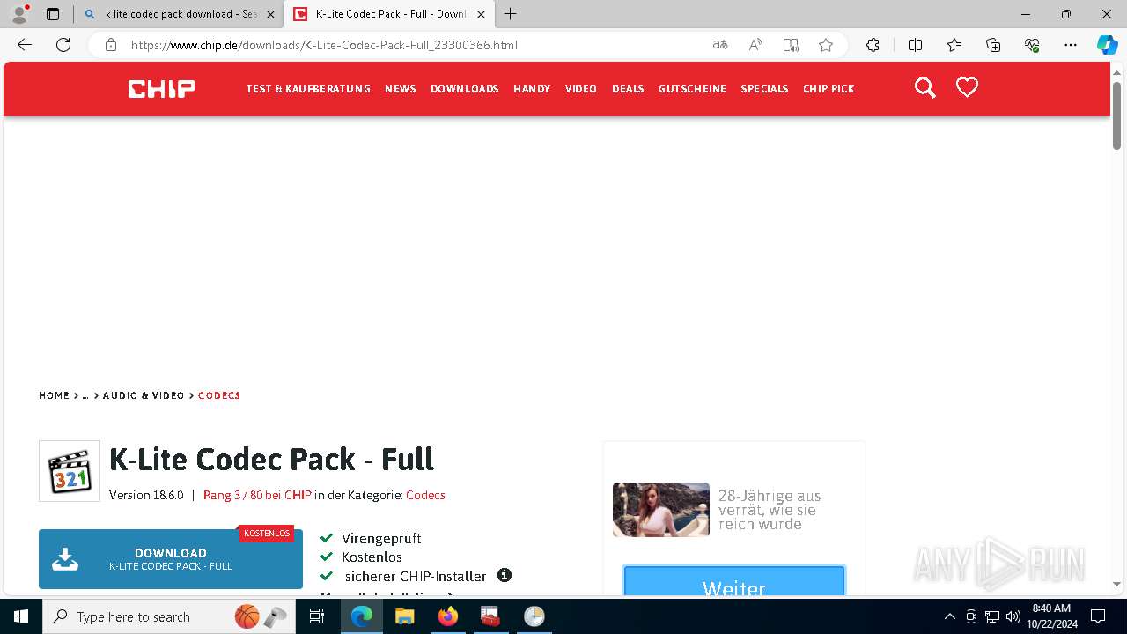Select the K-Lite Codec Pack - Full tab
The width and height of the screenshot is (1127, 634).
pyautogui.click(x=388, y=14)
